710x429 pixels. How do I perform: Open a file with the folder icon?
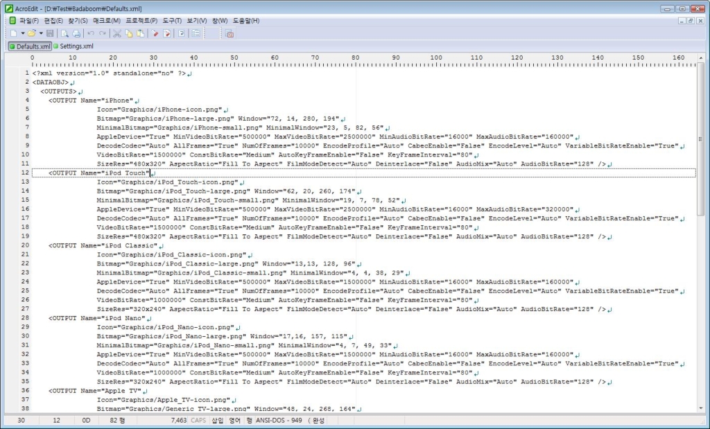(31, 33)
